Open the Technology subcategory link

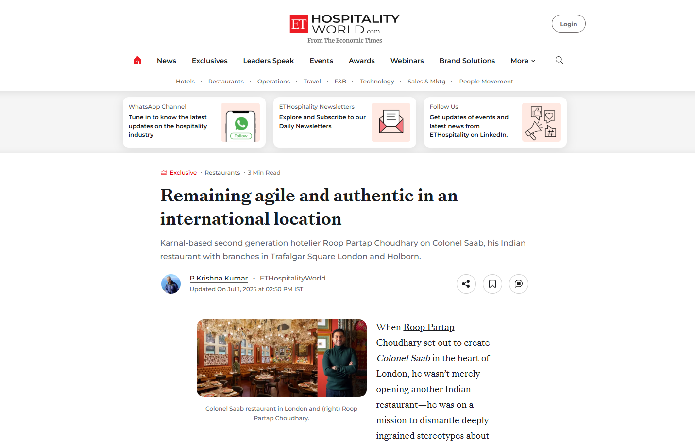[x=377, y=82]
